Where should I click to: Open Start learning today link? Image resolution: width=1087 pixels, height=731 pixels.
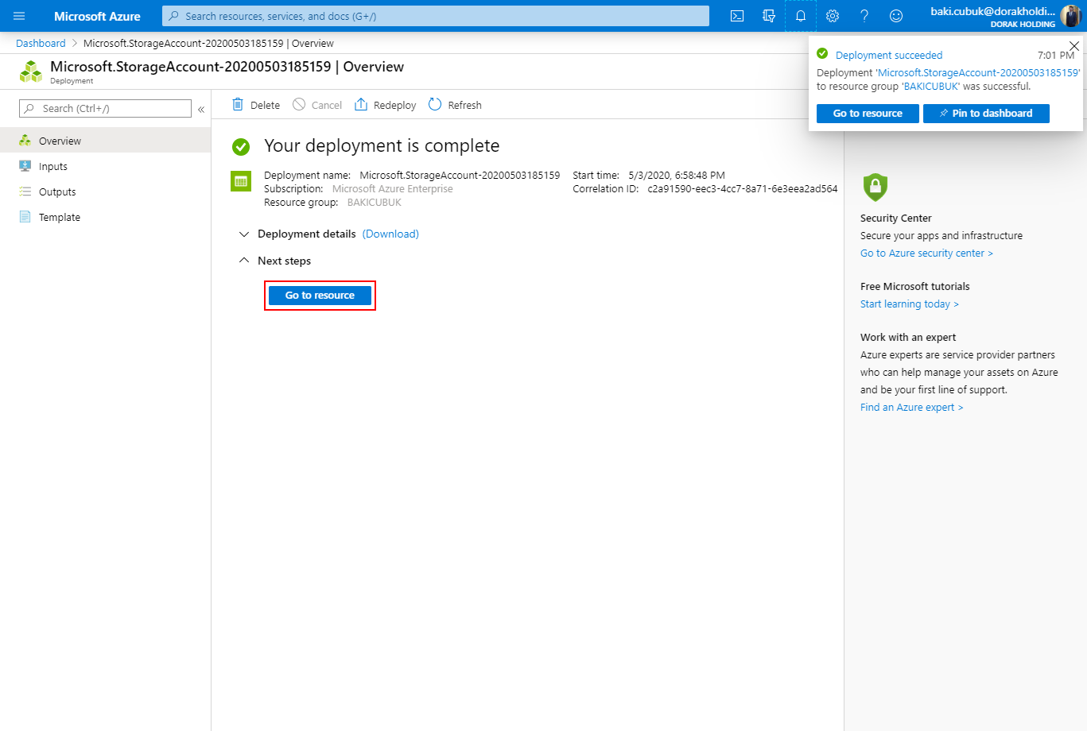click(x=910, y=304)
